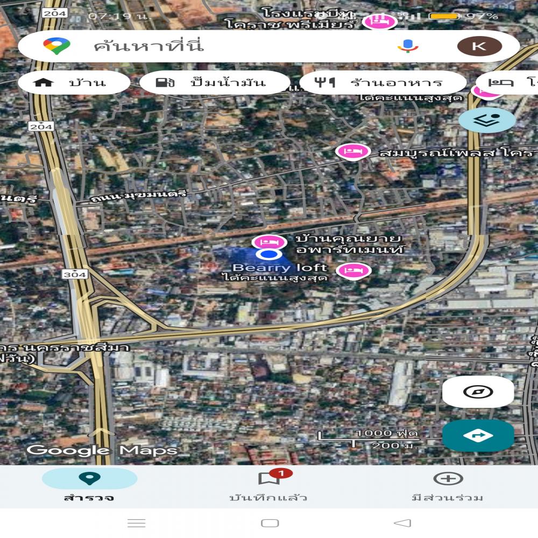Image resolution: width=538 pixels, height=538 pixels.
Task: Open the K account profile avatar
Action: click(x=479, y=46)
